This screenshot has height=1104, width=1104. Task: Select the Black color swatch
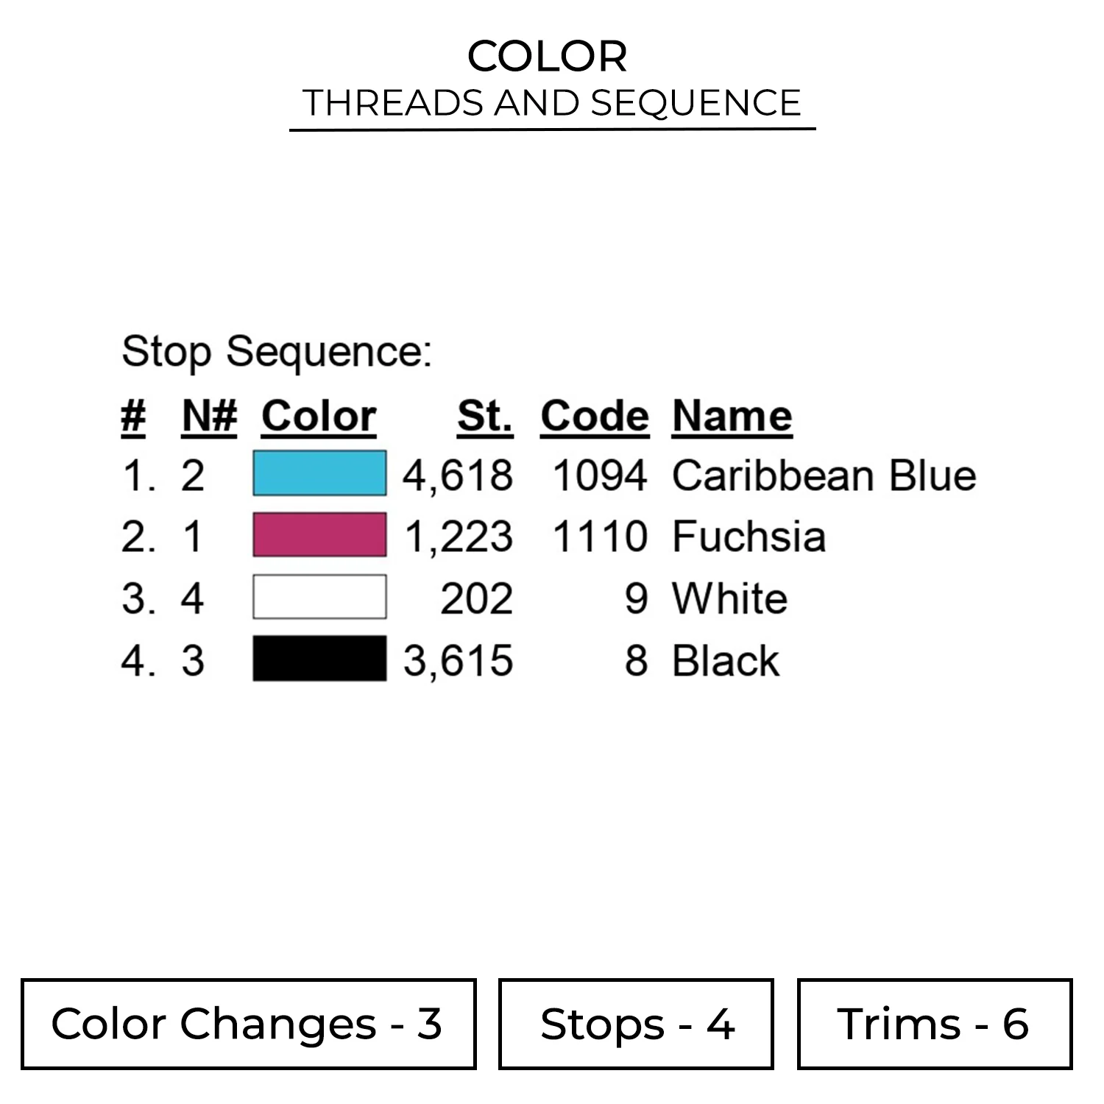[x=319, y=659]
